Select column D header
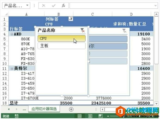Image resolution: width=160 pixels, height=119 pixels. (x=131, y=14)
